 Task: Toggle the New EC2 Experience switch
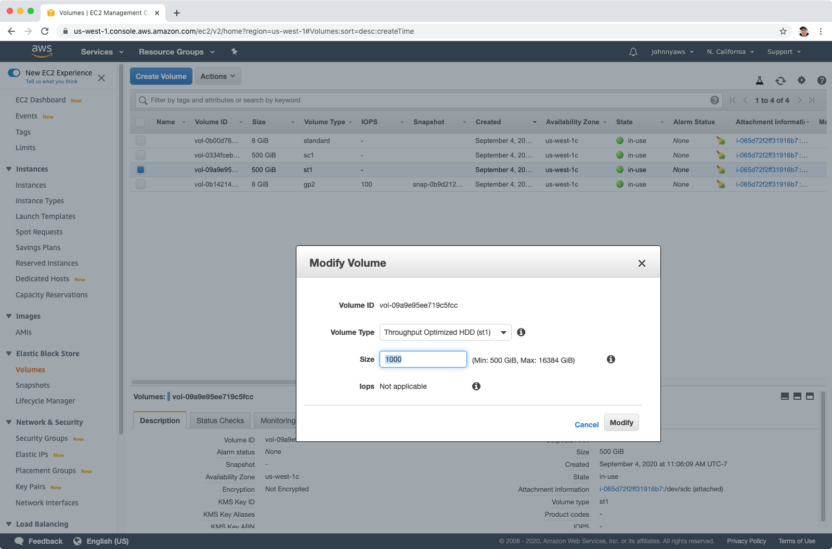coord(14,73)
